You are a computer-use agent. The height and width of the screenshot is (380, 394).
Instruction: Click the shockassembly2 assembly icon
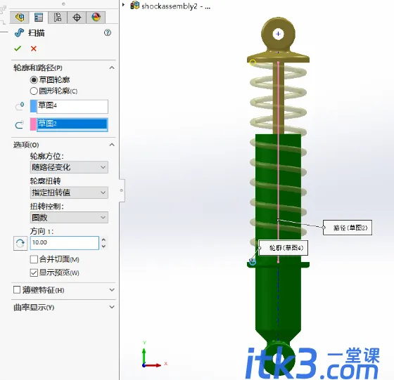pos(134,5)
